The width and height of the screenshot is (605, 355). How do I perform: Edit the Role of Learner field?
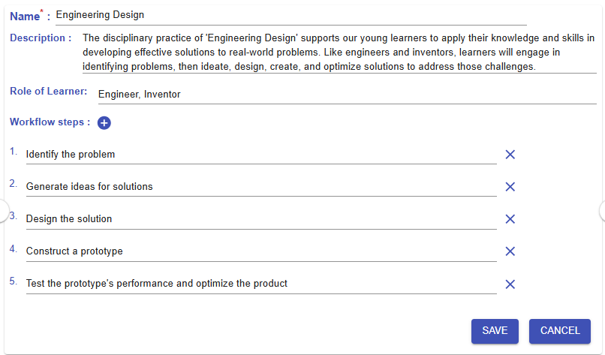346,95
